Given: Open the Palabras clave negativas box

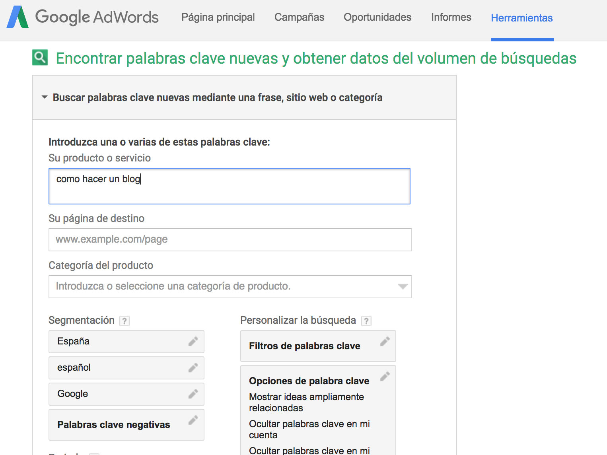Looking at the screenshot, I should 126,425.
